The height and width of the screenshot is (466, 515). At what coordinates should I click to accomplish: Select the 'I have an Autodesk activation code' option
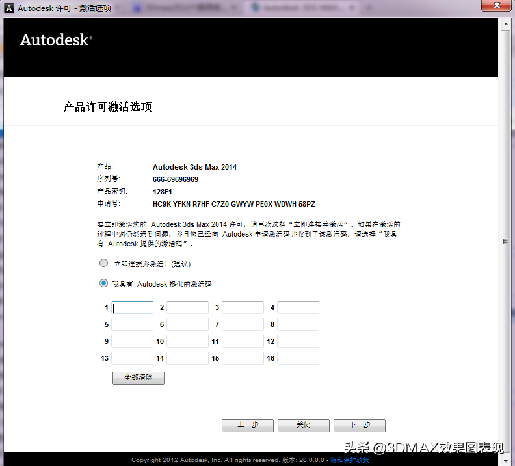click(103, 283)
